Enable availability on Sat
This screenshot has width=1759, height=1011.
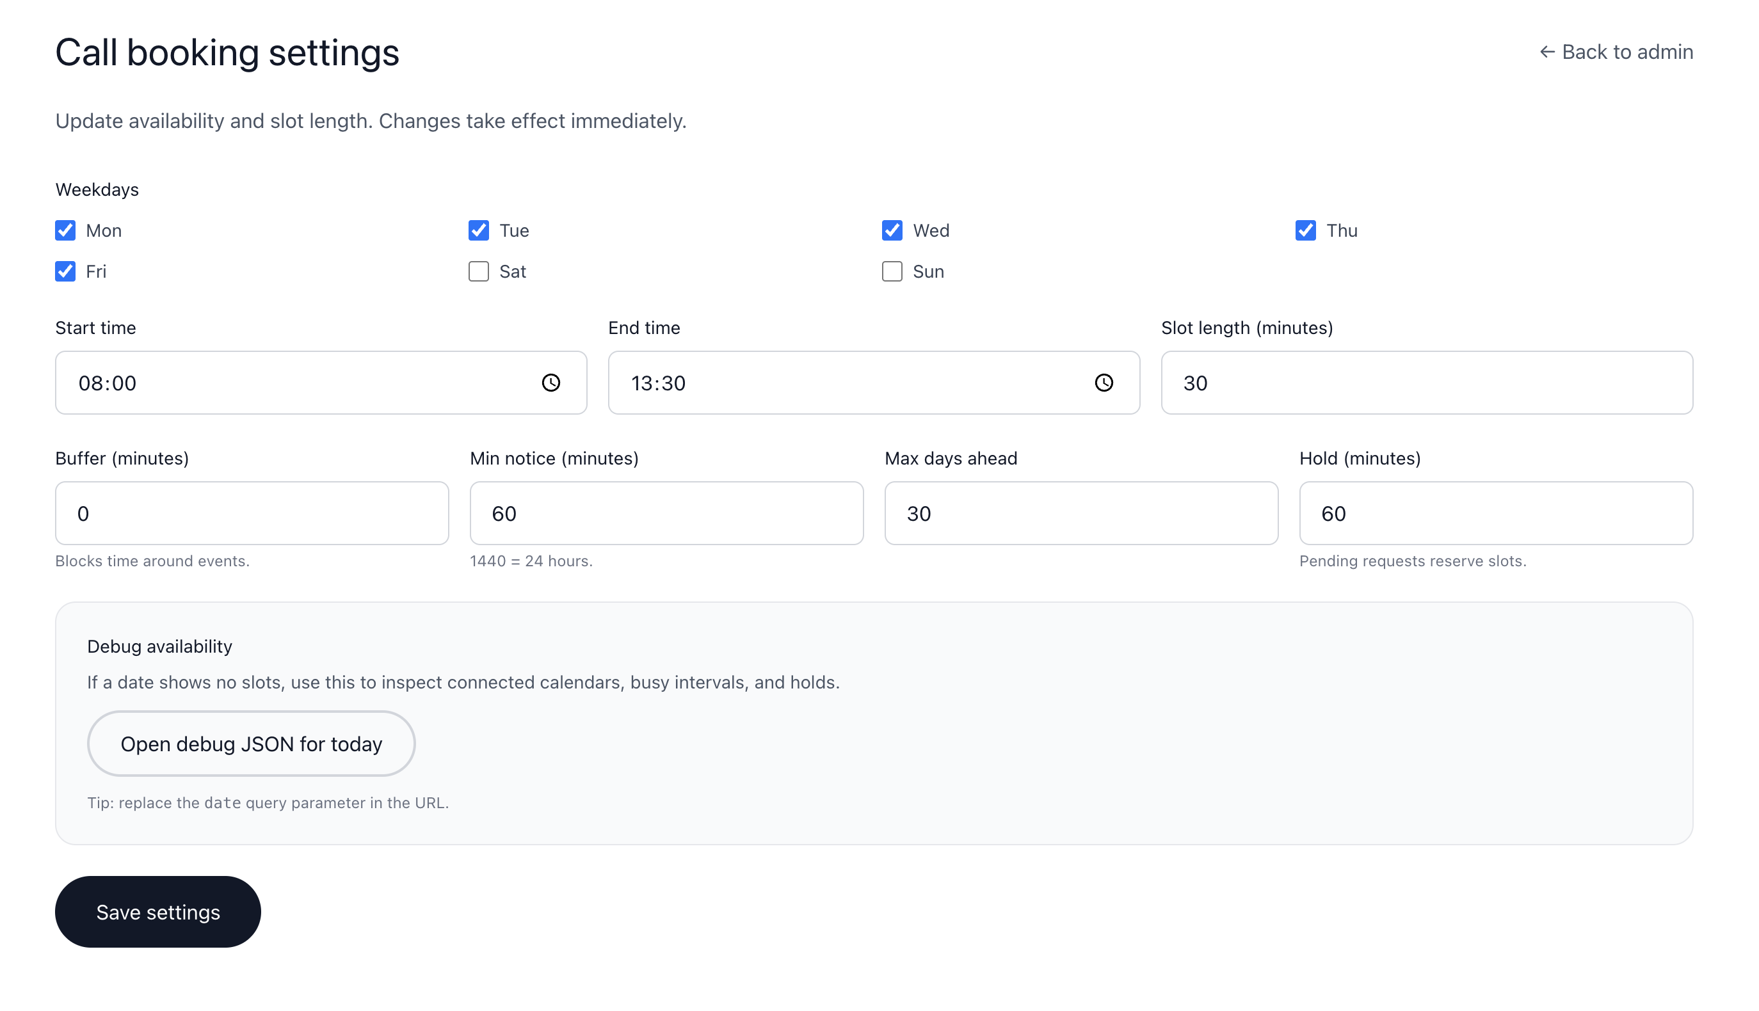478,271
